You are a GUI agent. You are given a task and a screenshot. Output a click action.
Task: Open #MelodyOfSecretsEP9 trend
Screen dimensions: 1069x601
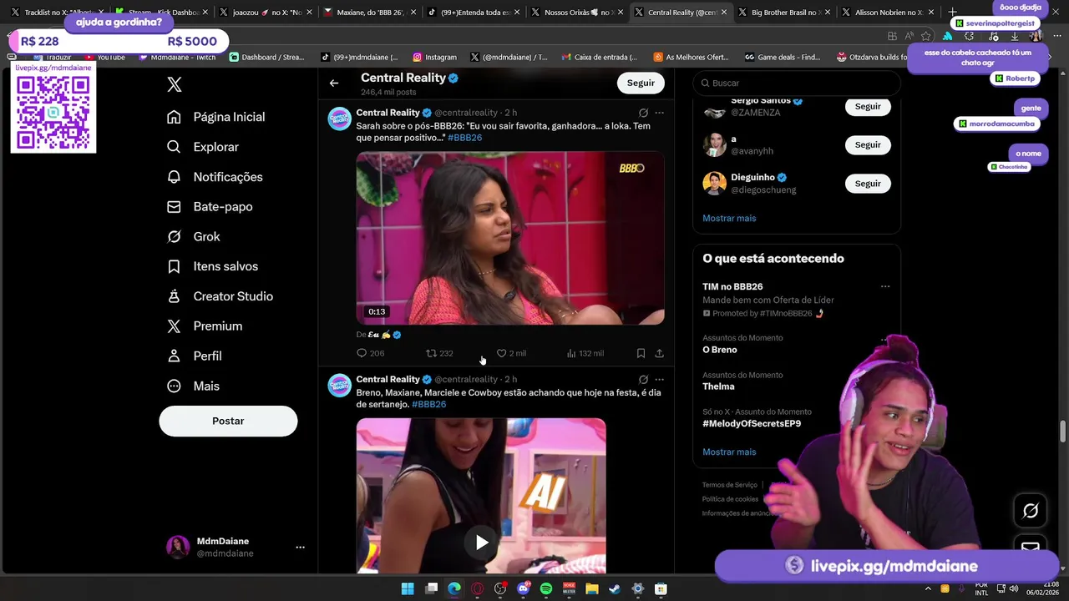coord(752,423)
